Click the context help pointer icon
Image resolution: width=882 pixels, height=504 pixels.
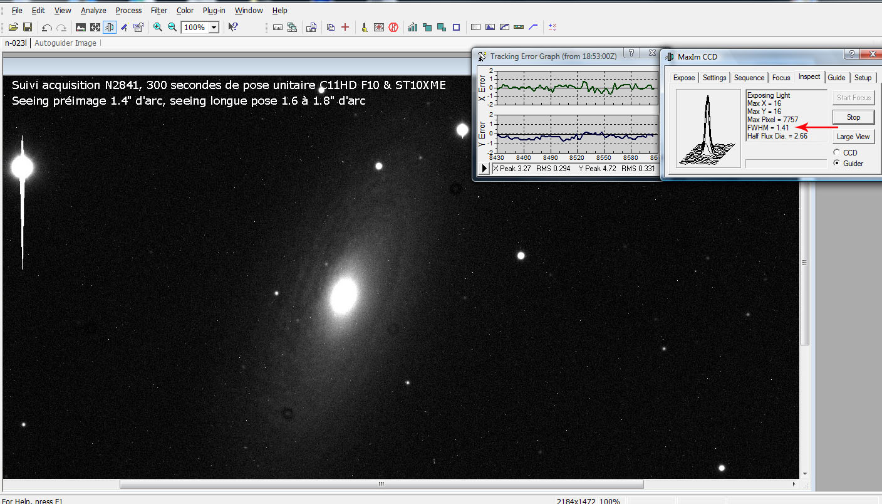coord(232,28)
